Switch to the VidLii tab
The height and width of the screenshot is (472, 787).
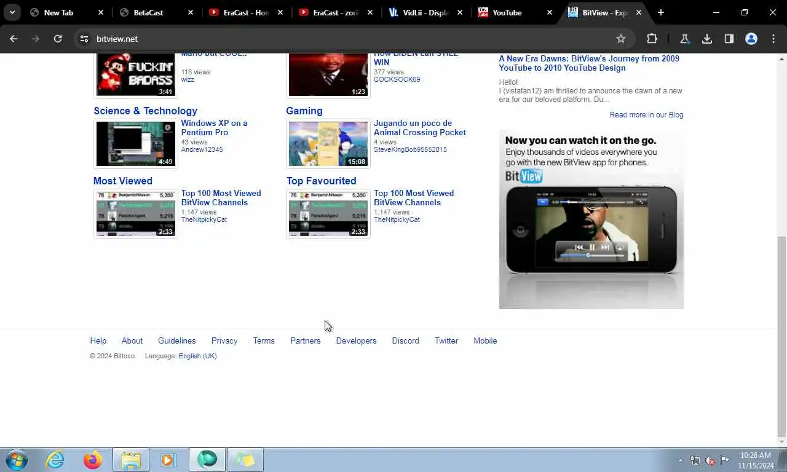[425, 12]
